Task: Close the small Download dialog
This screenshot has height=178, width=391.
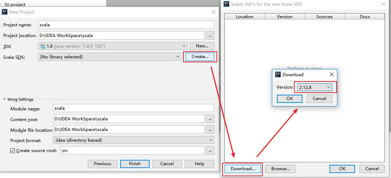Action: pos(332,74)
